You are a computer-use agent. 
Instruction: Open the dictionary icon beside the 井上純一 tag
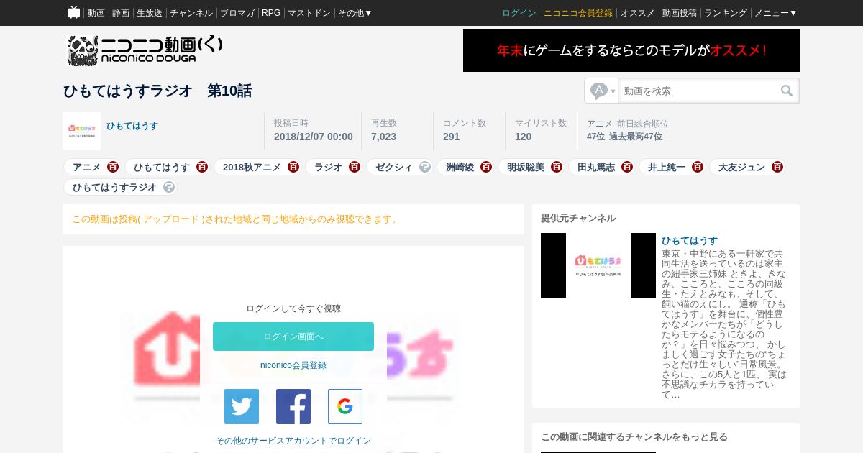698,167
